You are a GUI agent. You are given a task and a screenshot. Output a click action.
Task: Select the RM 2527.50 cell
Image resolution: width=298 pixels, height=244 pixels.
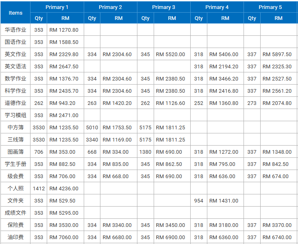[279, 78]
